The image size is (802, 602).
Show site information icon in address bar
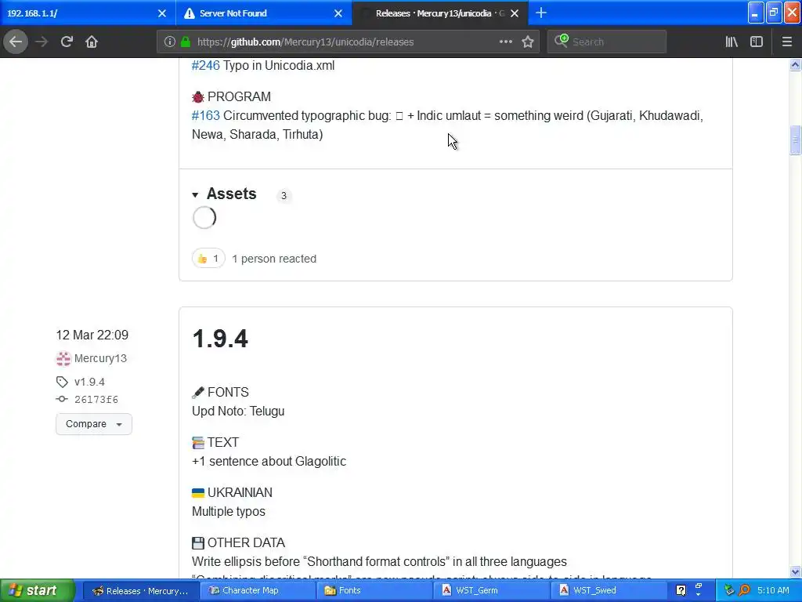click(x=170, y=42)
